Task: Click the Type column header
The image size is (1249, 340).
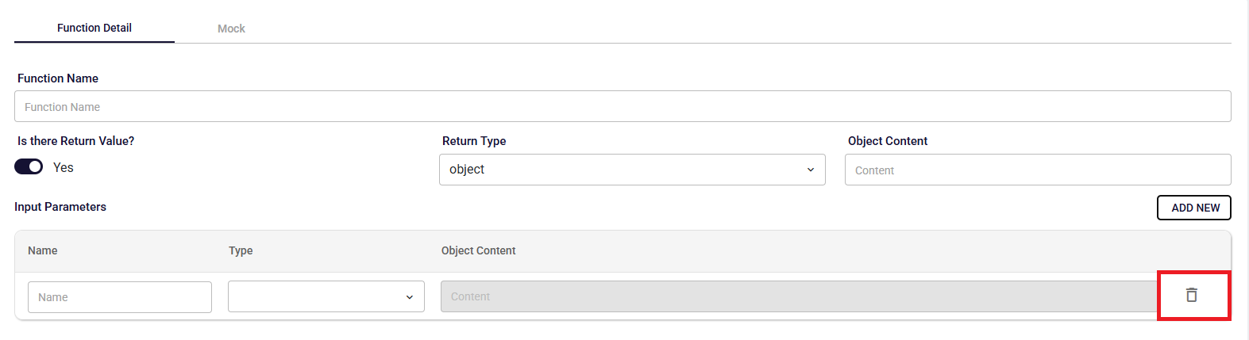Action: (241, 250)
